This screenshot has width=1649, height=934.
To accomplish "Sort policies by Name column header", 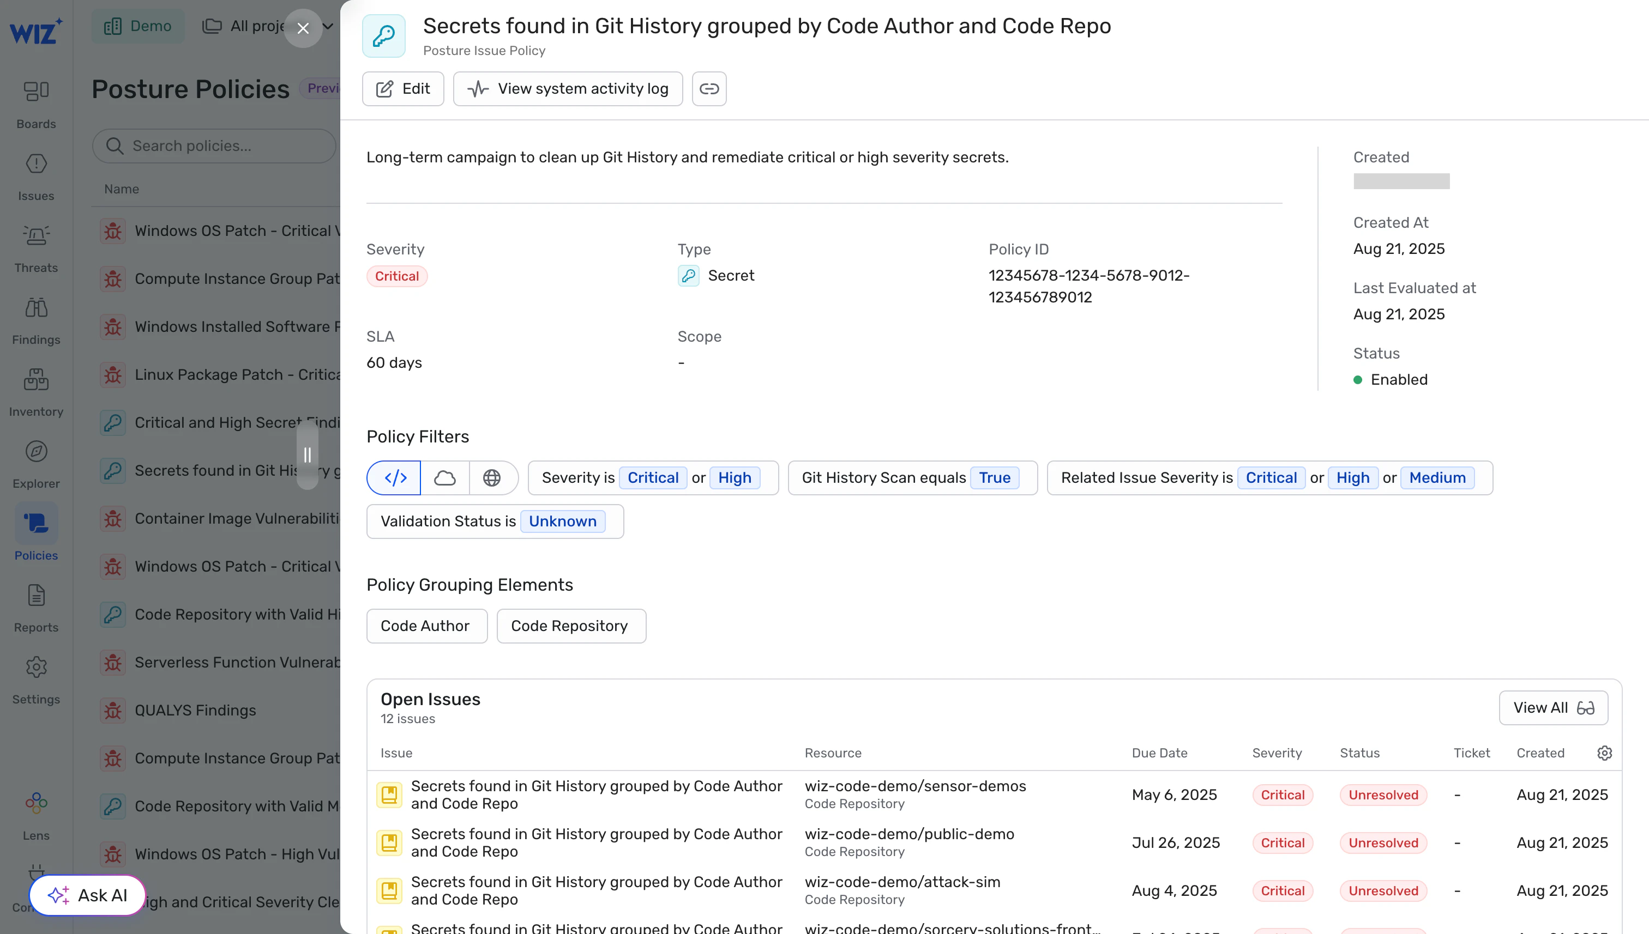I will tap(121, 189).
